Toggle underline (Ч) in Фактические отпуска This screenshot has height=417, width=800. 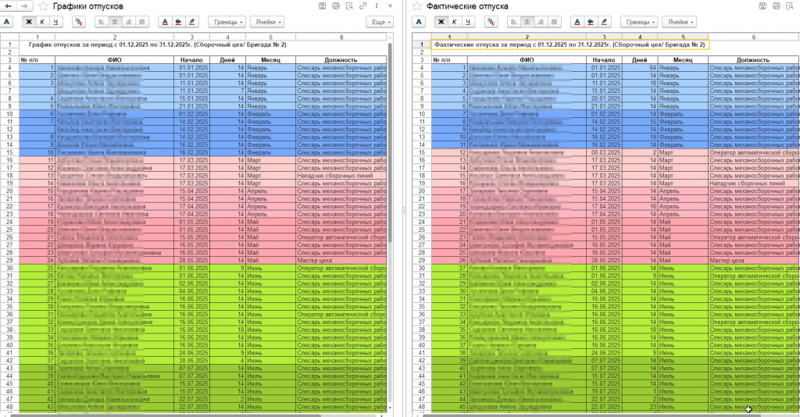(x=468, y=22)
